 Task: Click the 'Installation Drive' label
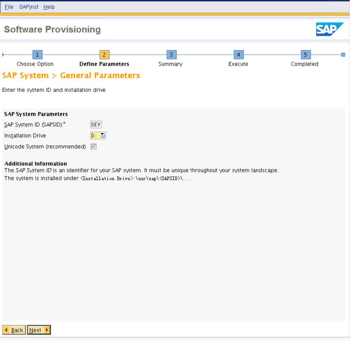25,136
